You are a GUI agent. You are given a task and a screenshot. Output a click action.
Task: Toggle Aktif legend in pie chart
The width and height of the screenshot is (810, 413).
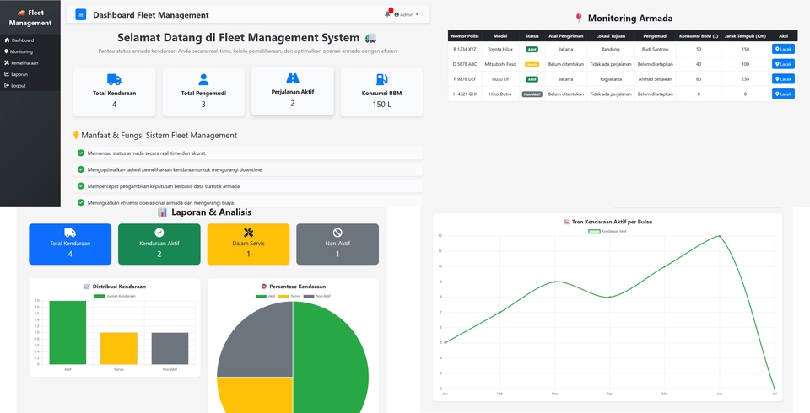(266, 297)
